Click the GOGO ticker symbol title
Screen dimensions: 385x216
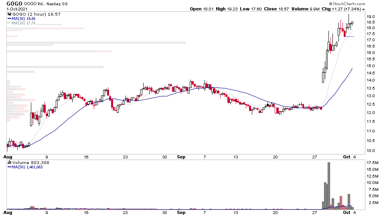coord(14,4)
